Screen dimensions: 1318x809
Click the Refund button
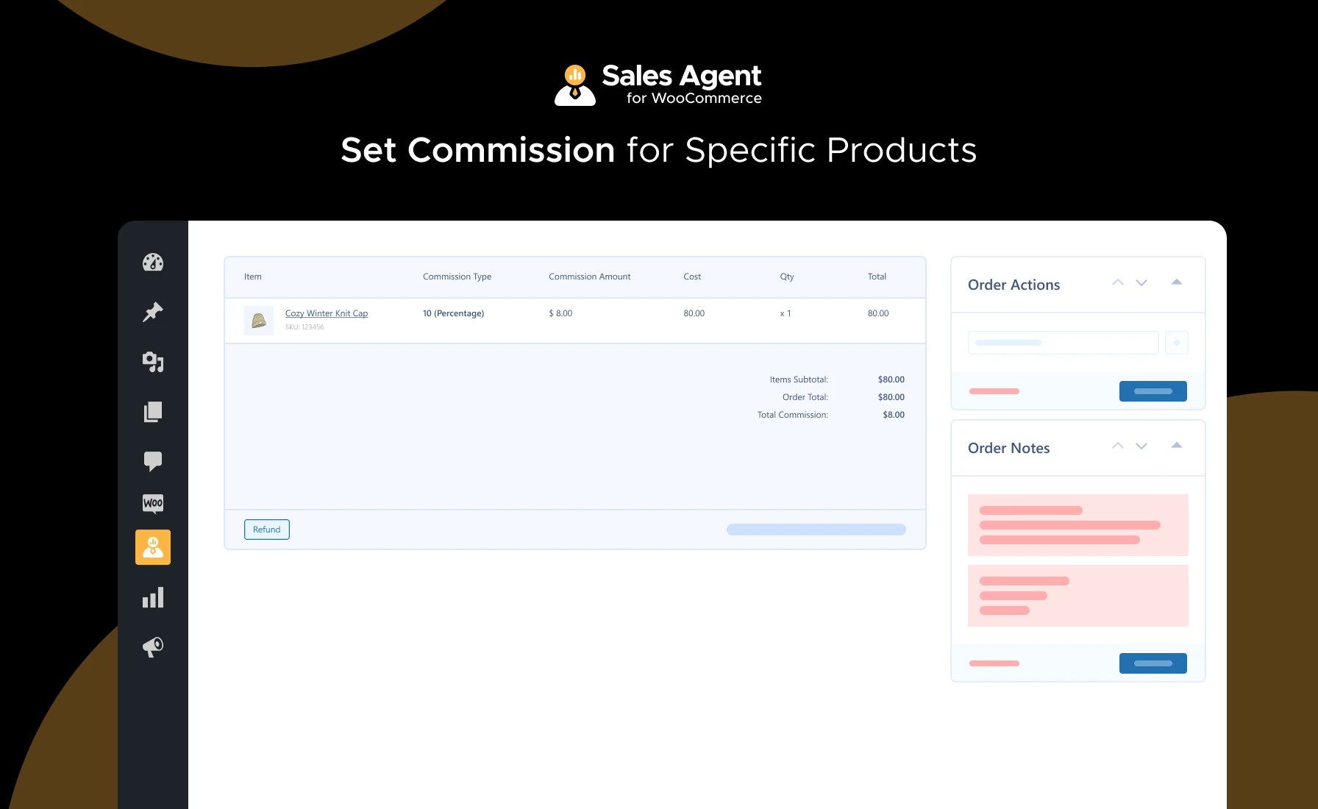tap(266, 529)
